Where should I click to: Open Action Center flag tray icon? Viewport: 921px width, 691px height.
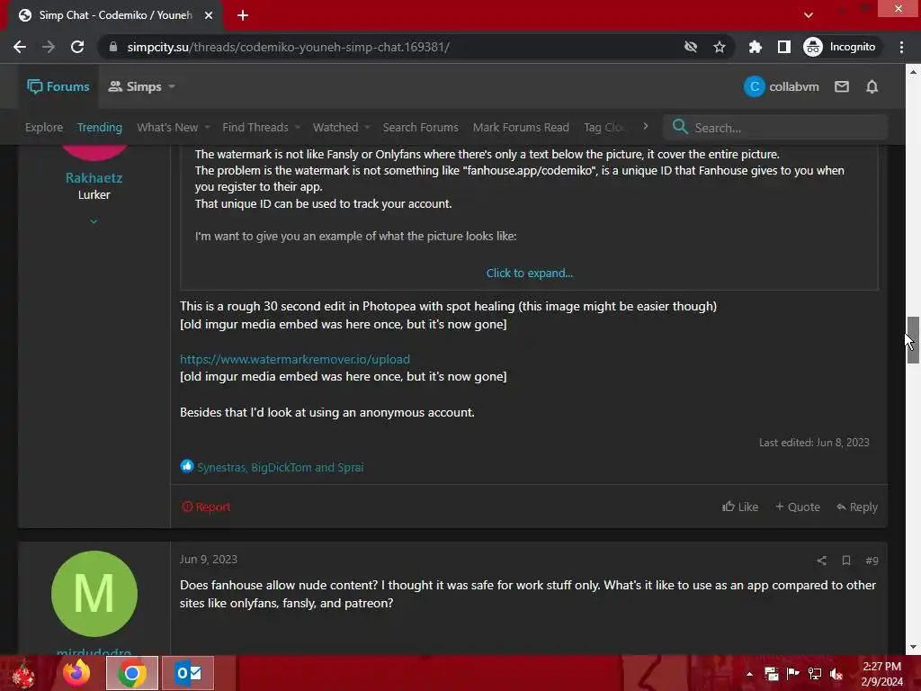(793, 673)
